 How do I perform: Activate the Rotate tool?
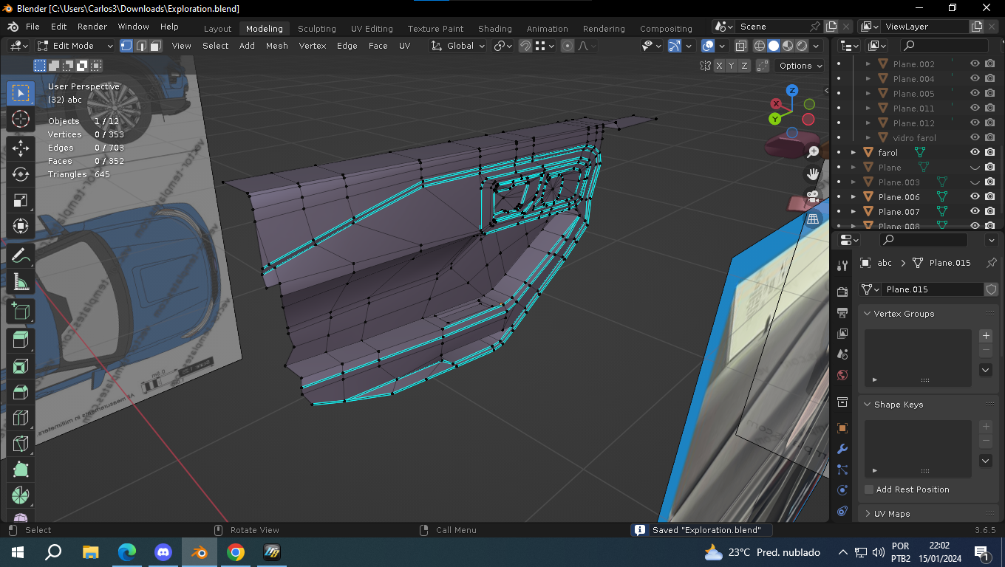[21, 174]
